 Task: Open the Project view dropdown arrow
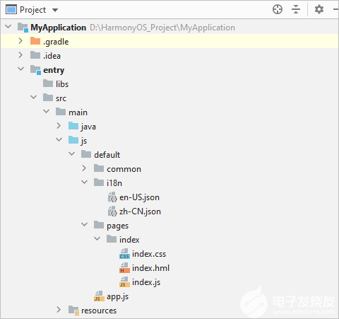pyautogui.click(x=55, y=10)
